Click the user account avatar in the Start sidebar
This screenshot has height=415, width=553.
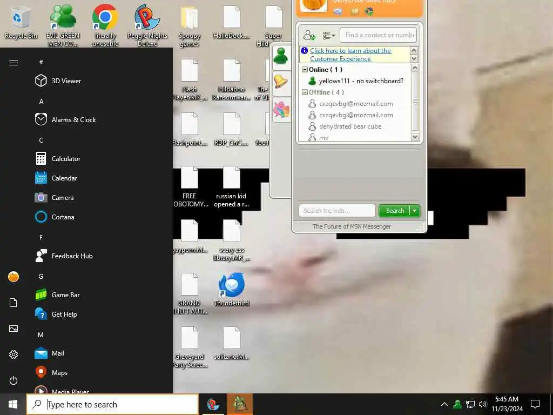pyautogui.click(x=14, y=277)
